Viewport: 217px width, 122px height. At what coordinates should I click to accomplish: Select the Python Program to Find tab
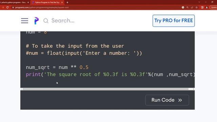point(47,2)
